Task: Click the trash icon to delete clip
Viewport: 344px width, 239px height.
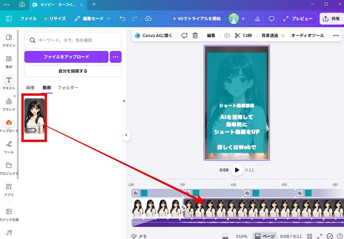Action: pos(195,35)
